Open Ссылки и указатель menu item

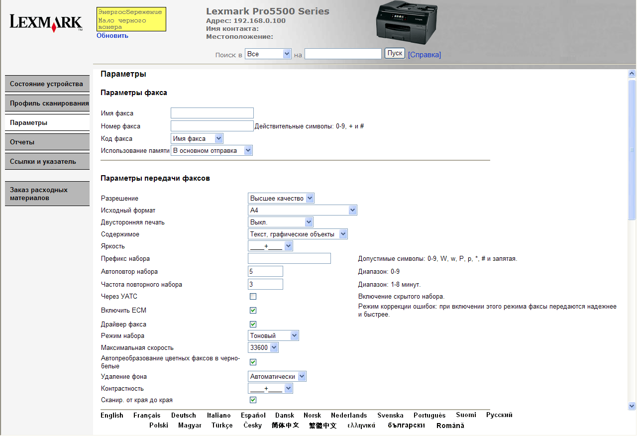[x=47, y=161]
